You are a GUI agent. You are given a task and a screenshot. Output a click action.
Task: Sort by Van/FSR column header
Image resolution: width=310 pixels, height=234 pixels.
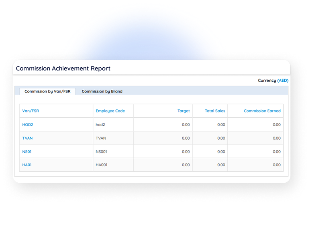click(31, 111)
